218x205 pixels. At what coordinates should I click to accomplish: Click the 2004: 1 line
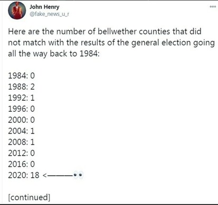(22, 131)
